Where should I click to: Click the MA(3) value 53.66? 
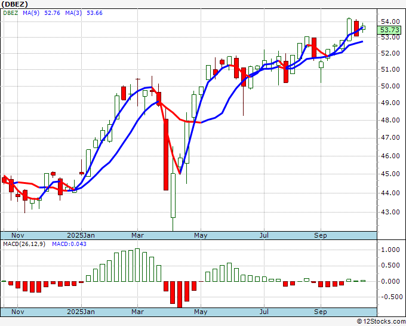pyautogui.click(x=94, y=13)
